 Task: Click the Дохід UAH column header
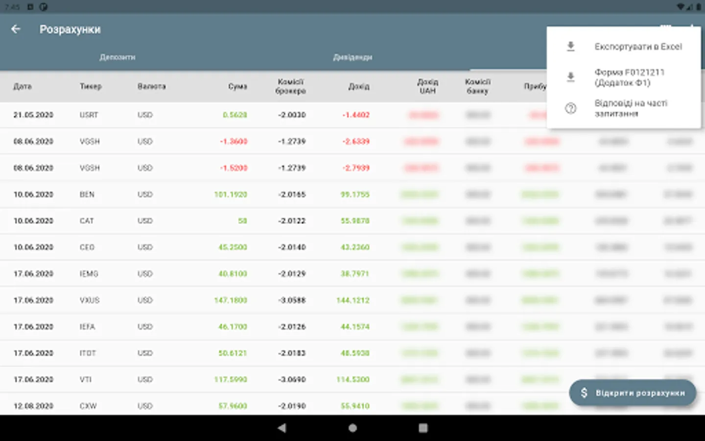click(x=427, y=86)
